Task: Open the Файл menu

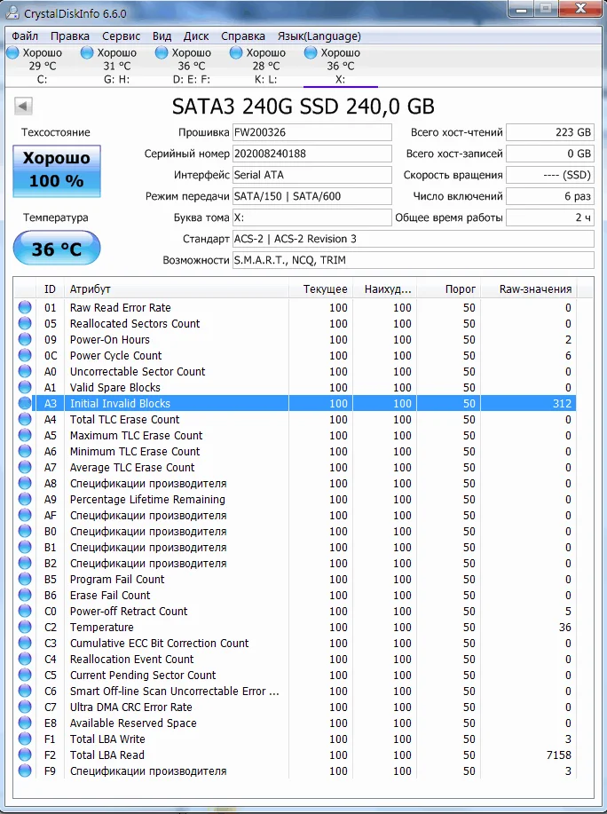Action: [25, 36]
